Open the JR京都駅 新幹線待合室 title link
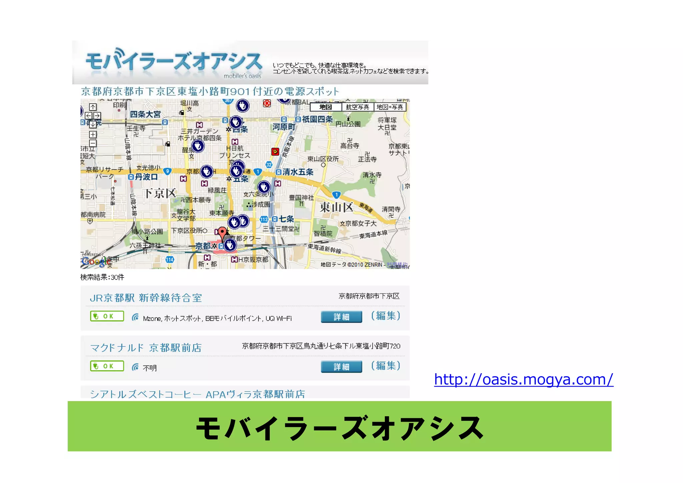This screenshot has width=683, height=483. (146, 298)
